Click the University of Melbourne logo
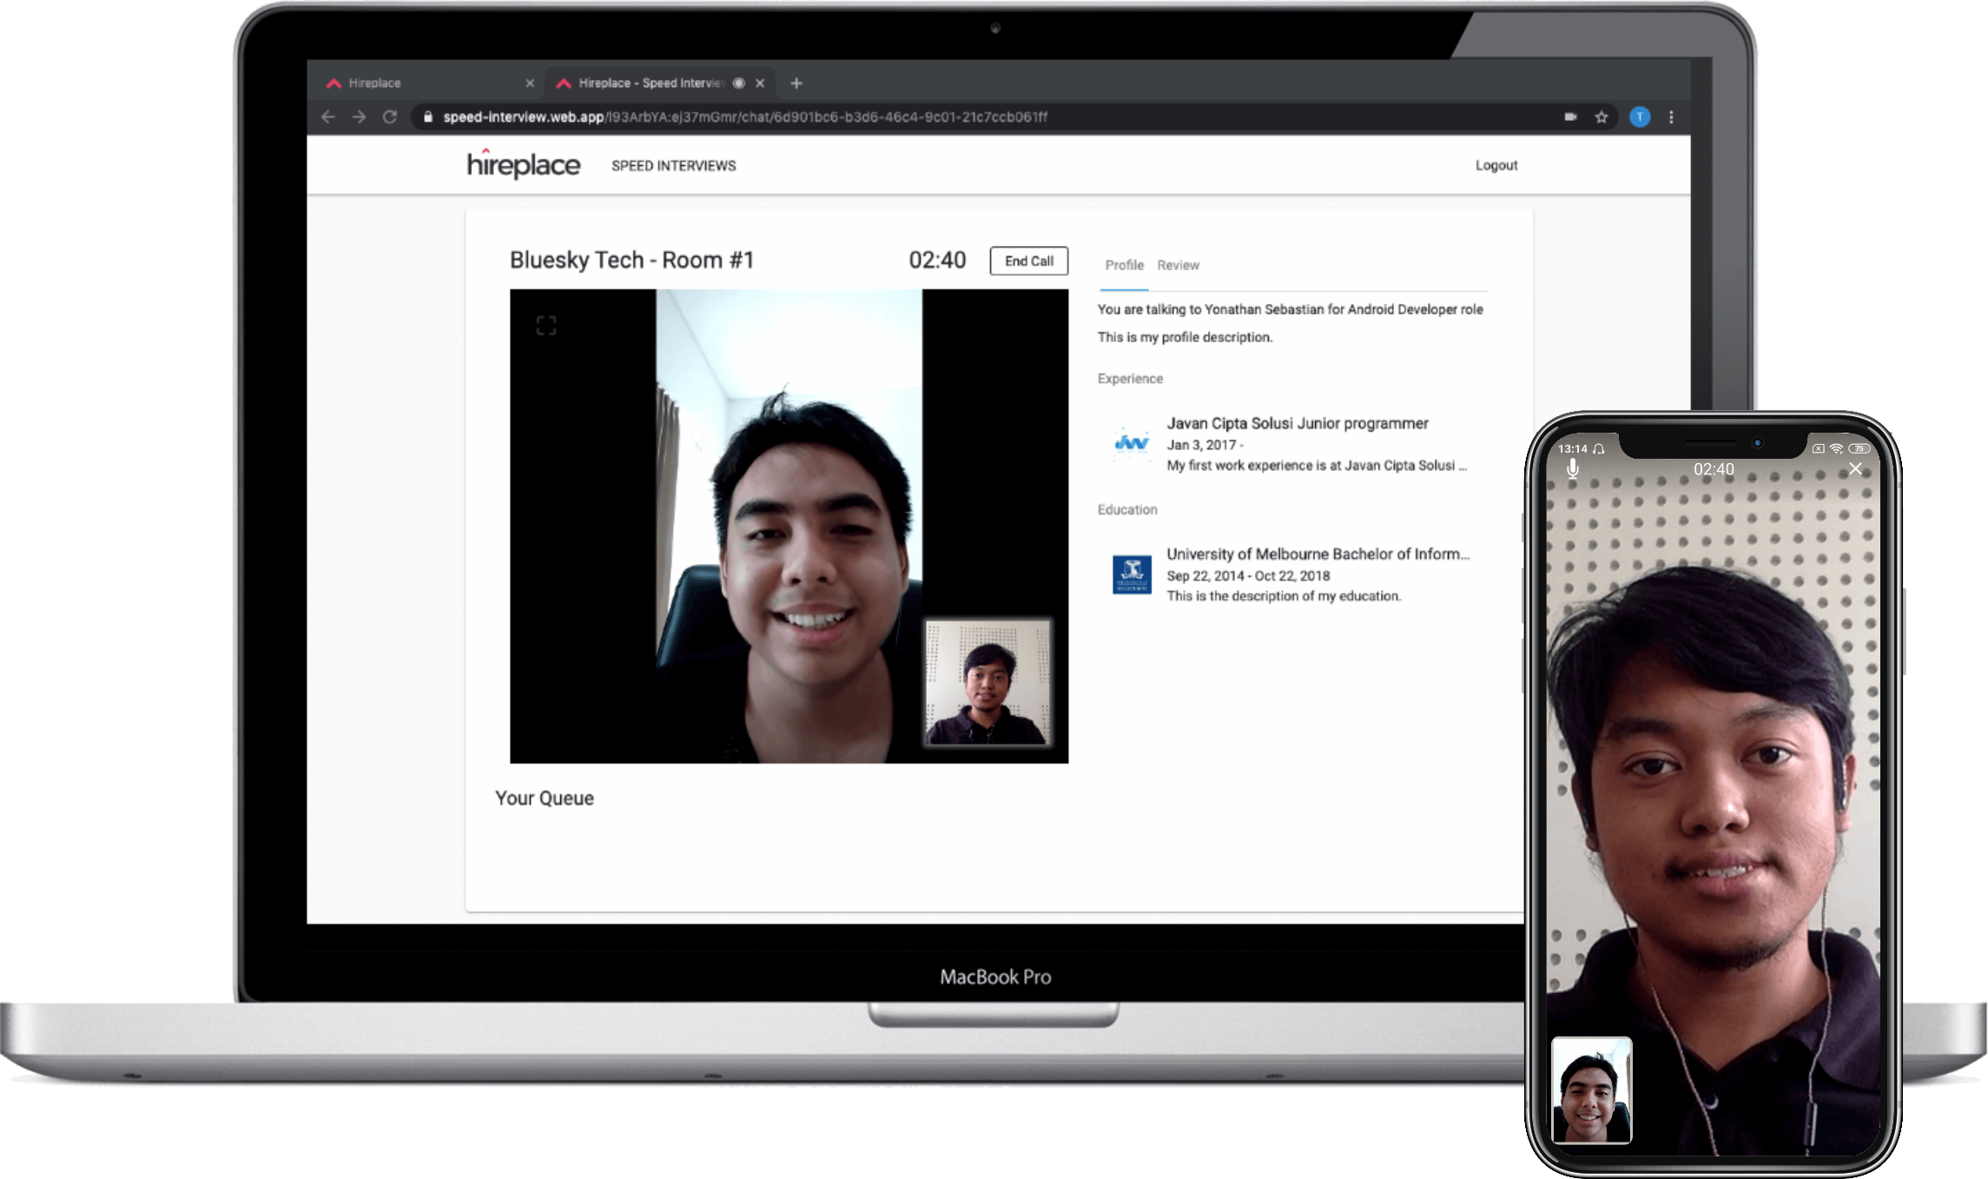This screenshot has height=1179, width=1988. (1132, 574)
